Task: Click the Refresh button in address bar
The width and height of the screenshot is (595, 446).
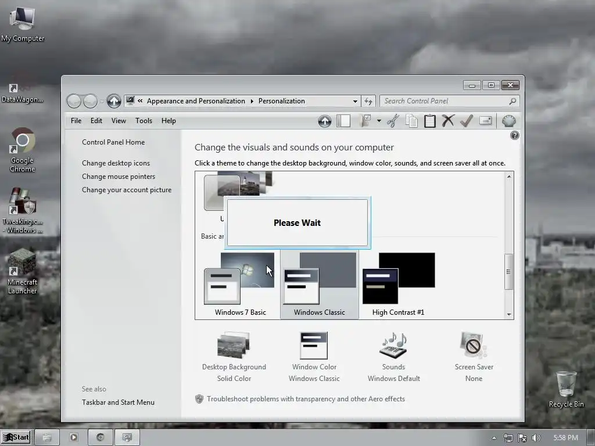Action: point(368,101)
